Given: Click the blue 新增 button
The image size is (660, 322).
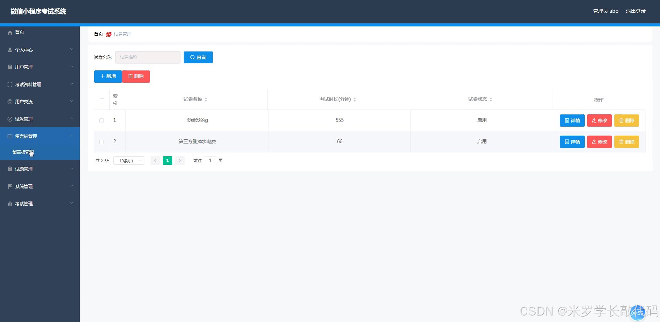Looking at the screenshot, I should (108, 76).
